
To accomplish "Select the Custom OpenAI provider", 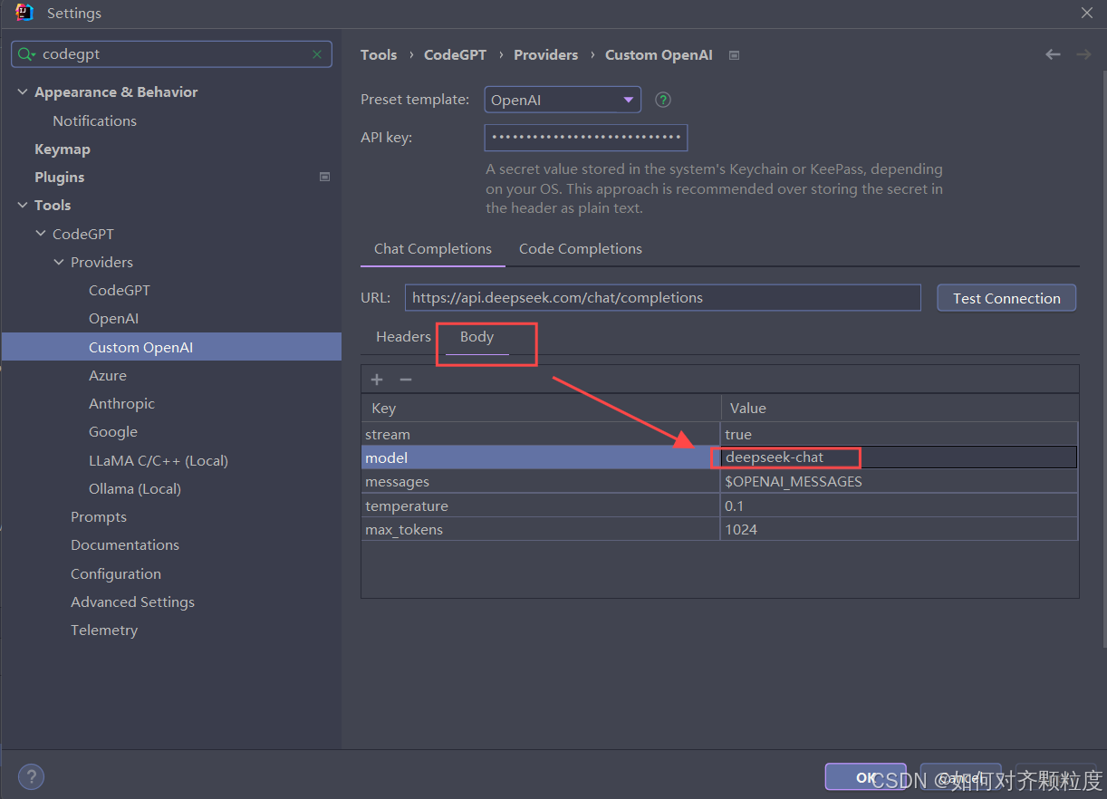I will pos(171,347).
